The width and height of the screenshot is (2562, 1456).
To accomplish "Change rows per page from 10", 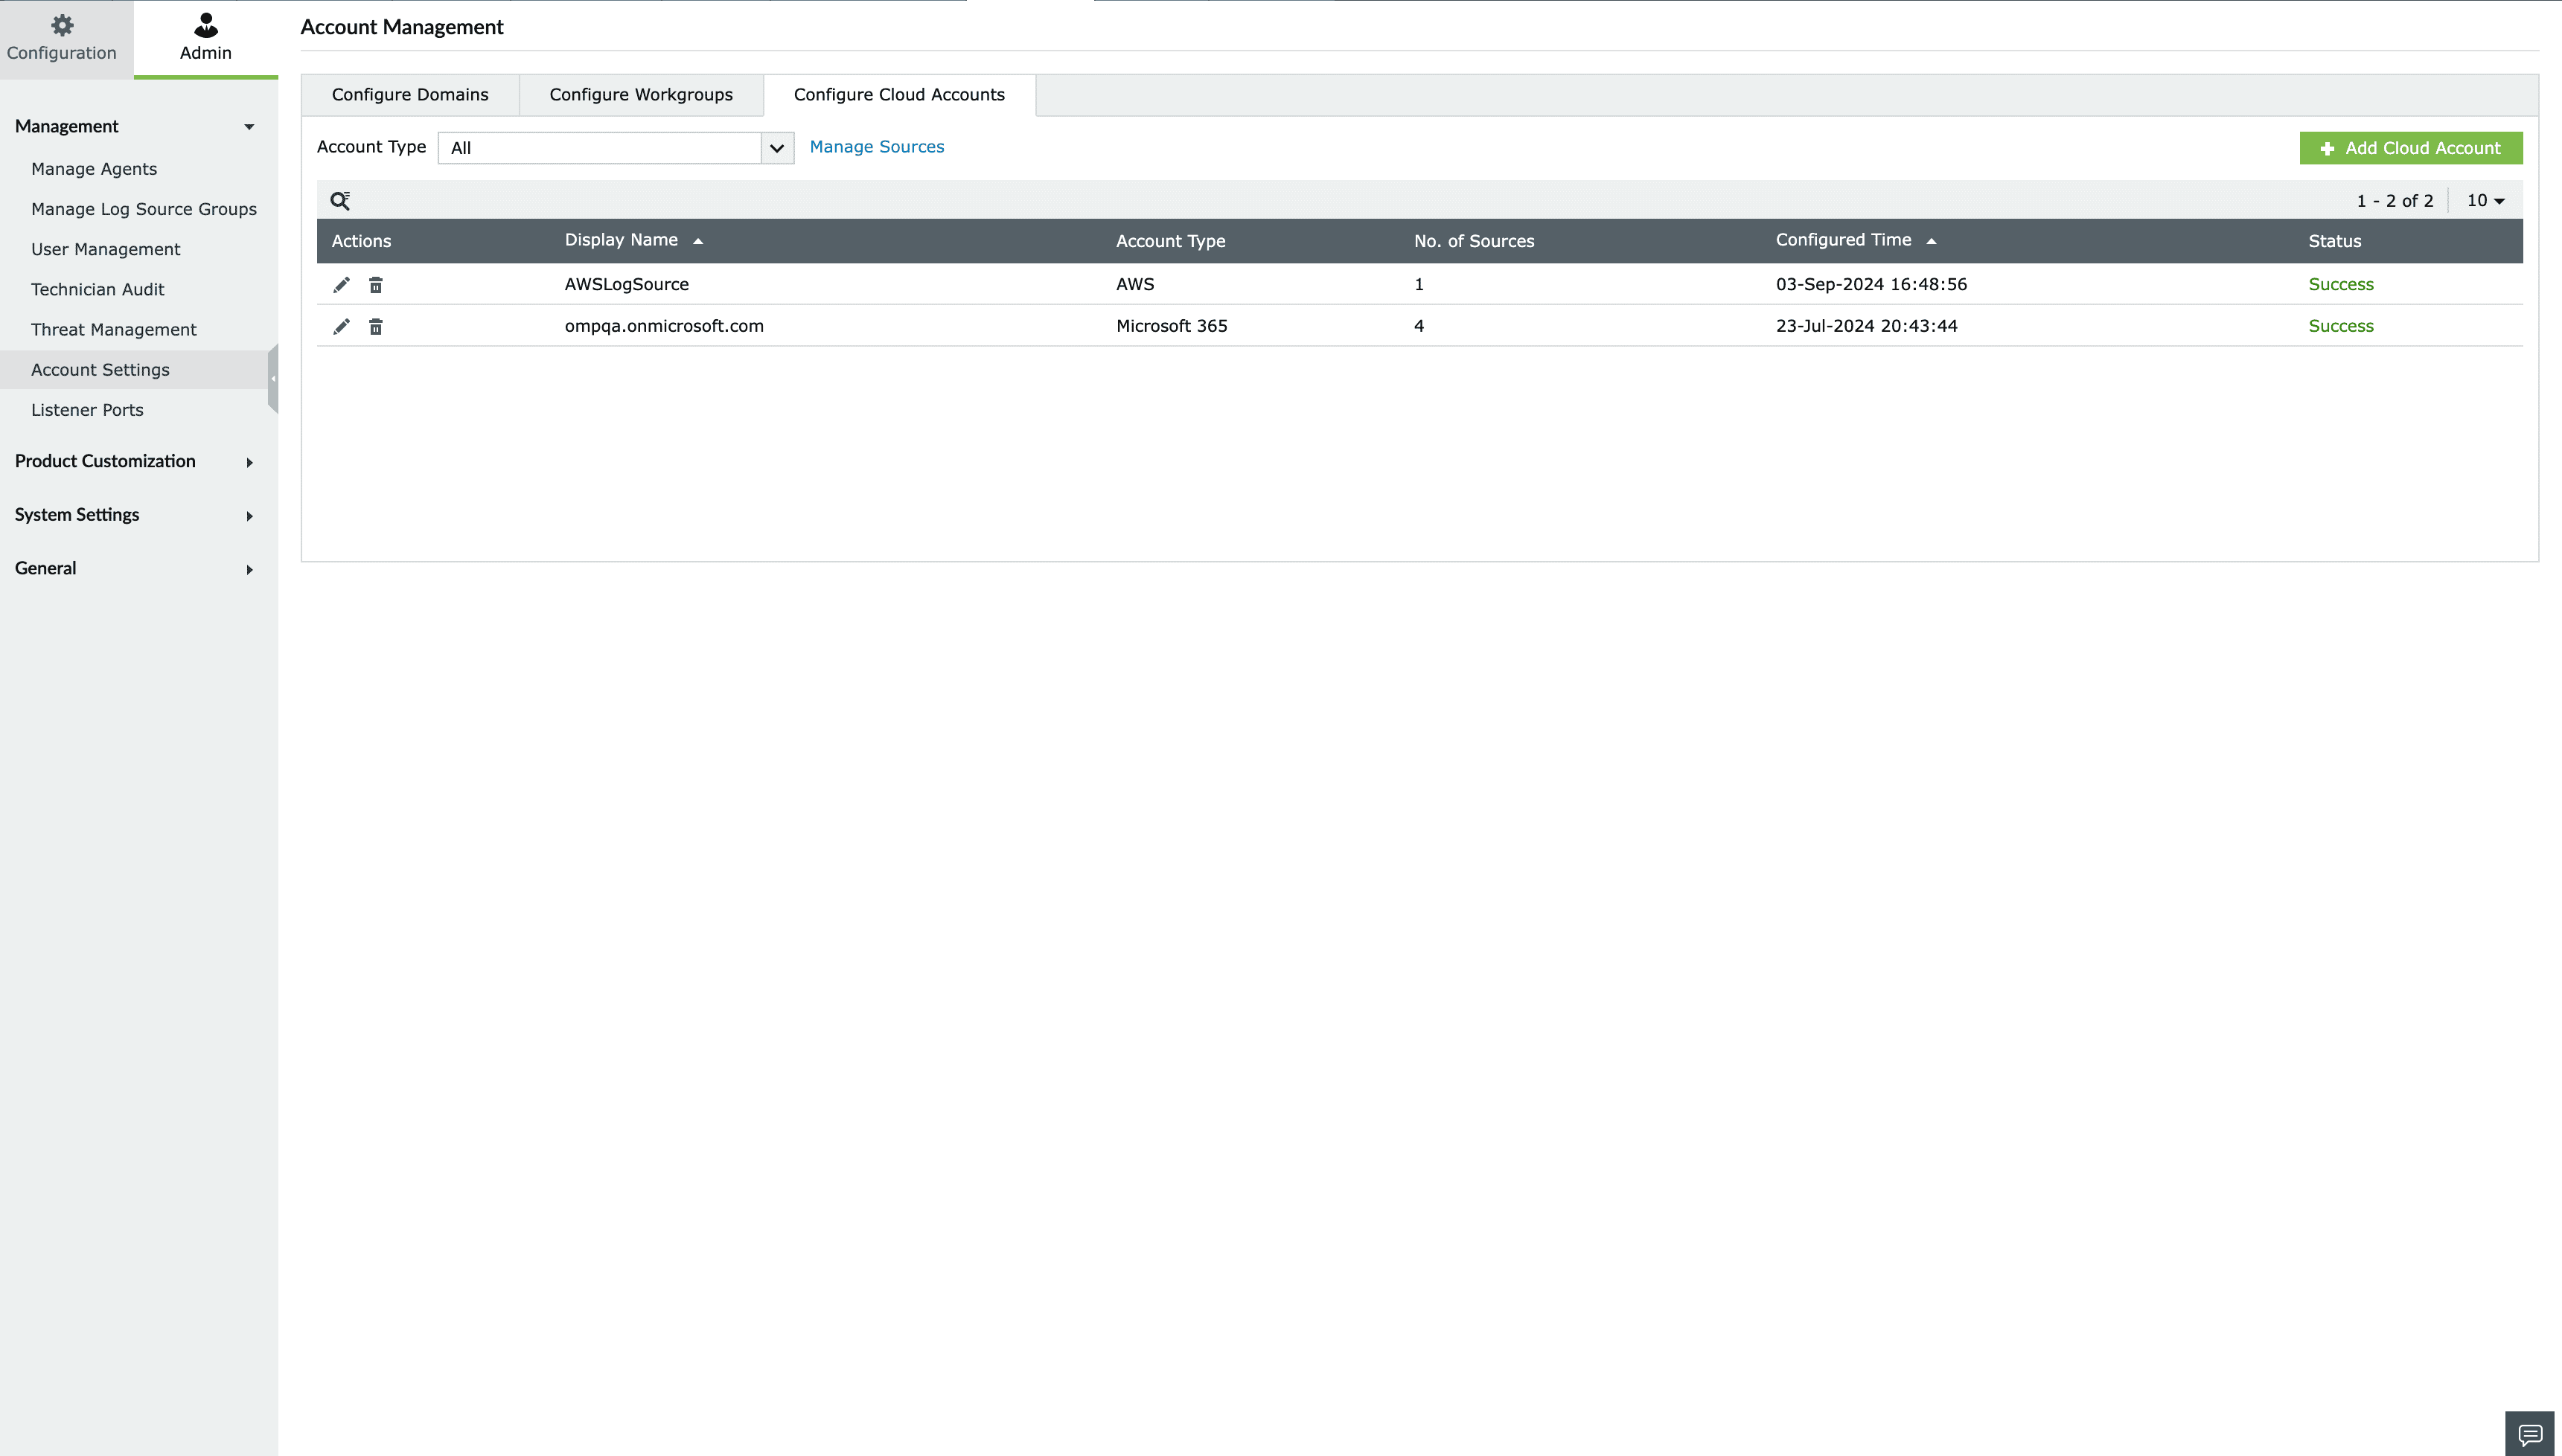I will click(x=2485, y=201).
